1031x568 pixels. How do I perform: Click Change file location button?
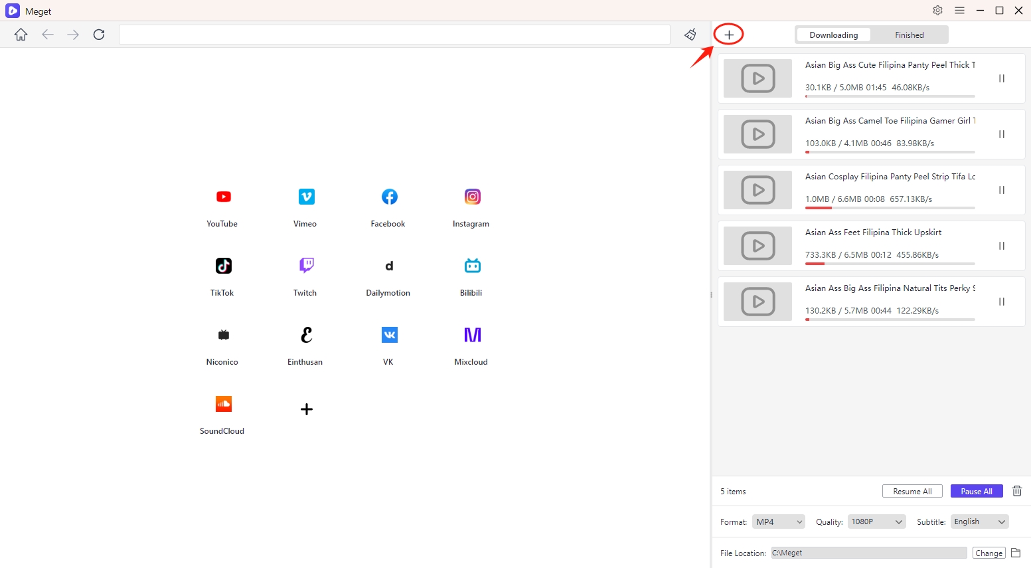point(989,553)
